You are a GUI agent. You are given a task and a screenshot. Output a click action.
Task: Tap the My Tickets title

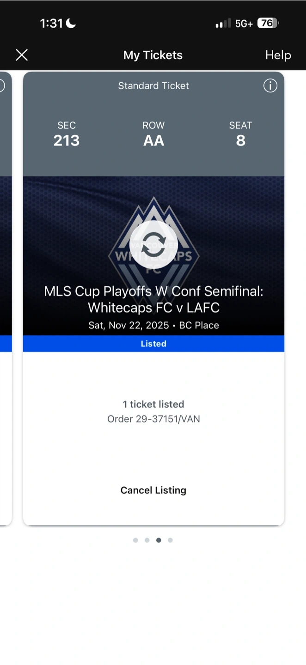[153, 55]
